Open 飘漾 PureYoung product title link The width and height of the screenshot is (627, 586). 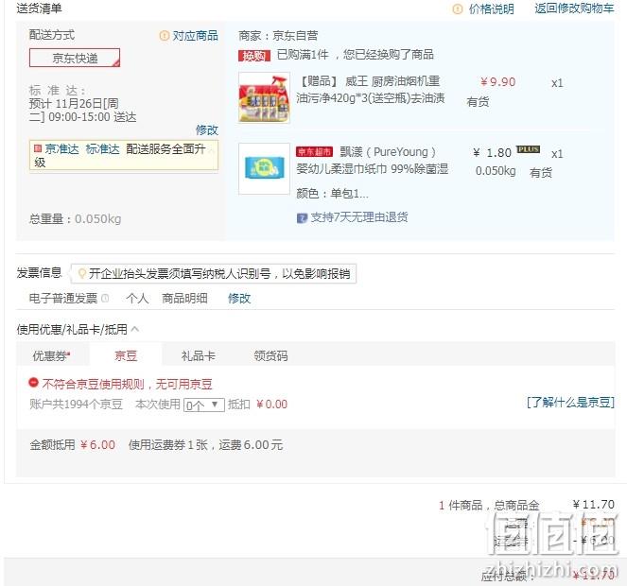[373, 161]
